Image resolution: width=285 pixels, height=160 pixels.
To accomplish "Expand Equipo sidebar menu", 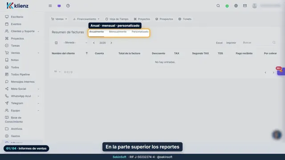I will tap(22, 110).
